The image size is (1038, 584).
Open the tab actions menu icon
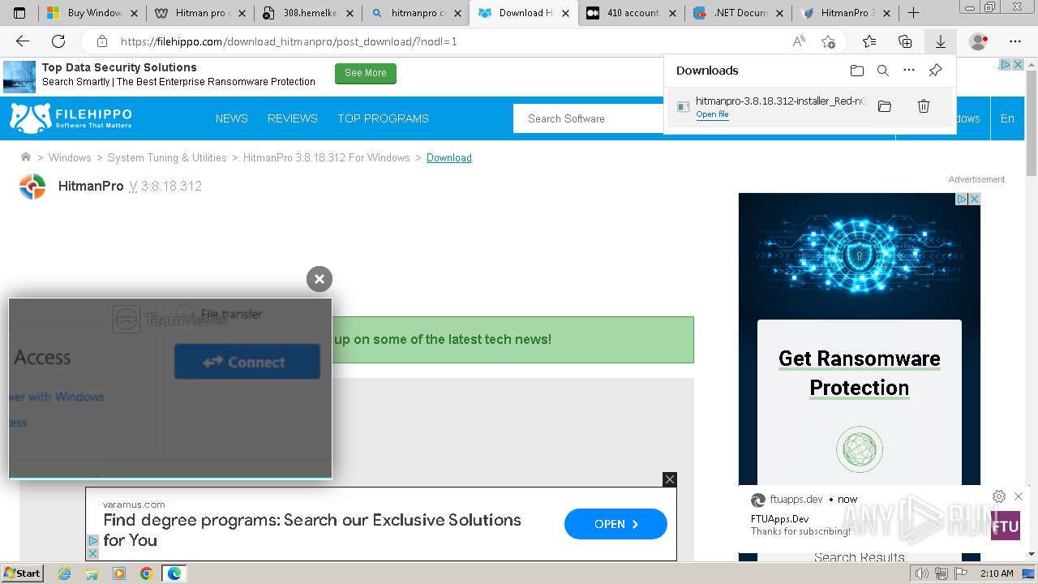tap(19, 13)
